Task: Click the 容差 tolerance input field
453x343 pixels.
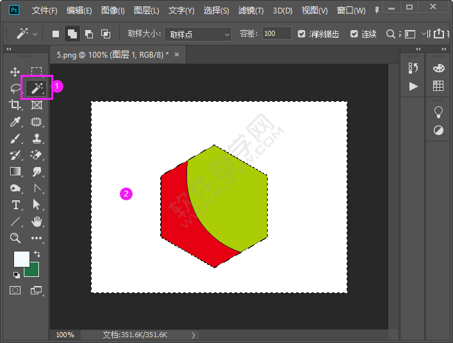Action: 276,33
